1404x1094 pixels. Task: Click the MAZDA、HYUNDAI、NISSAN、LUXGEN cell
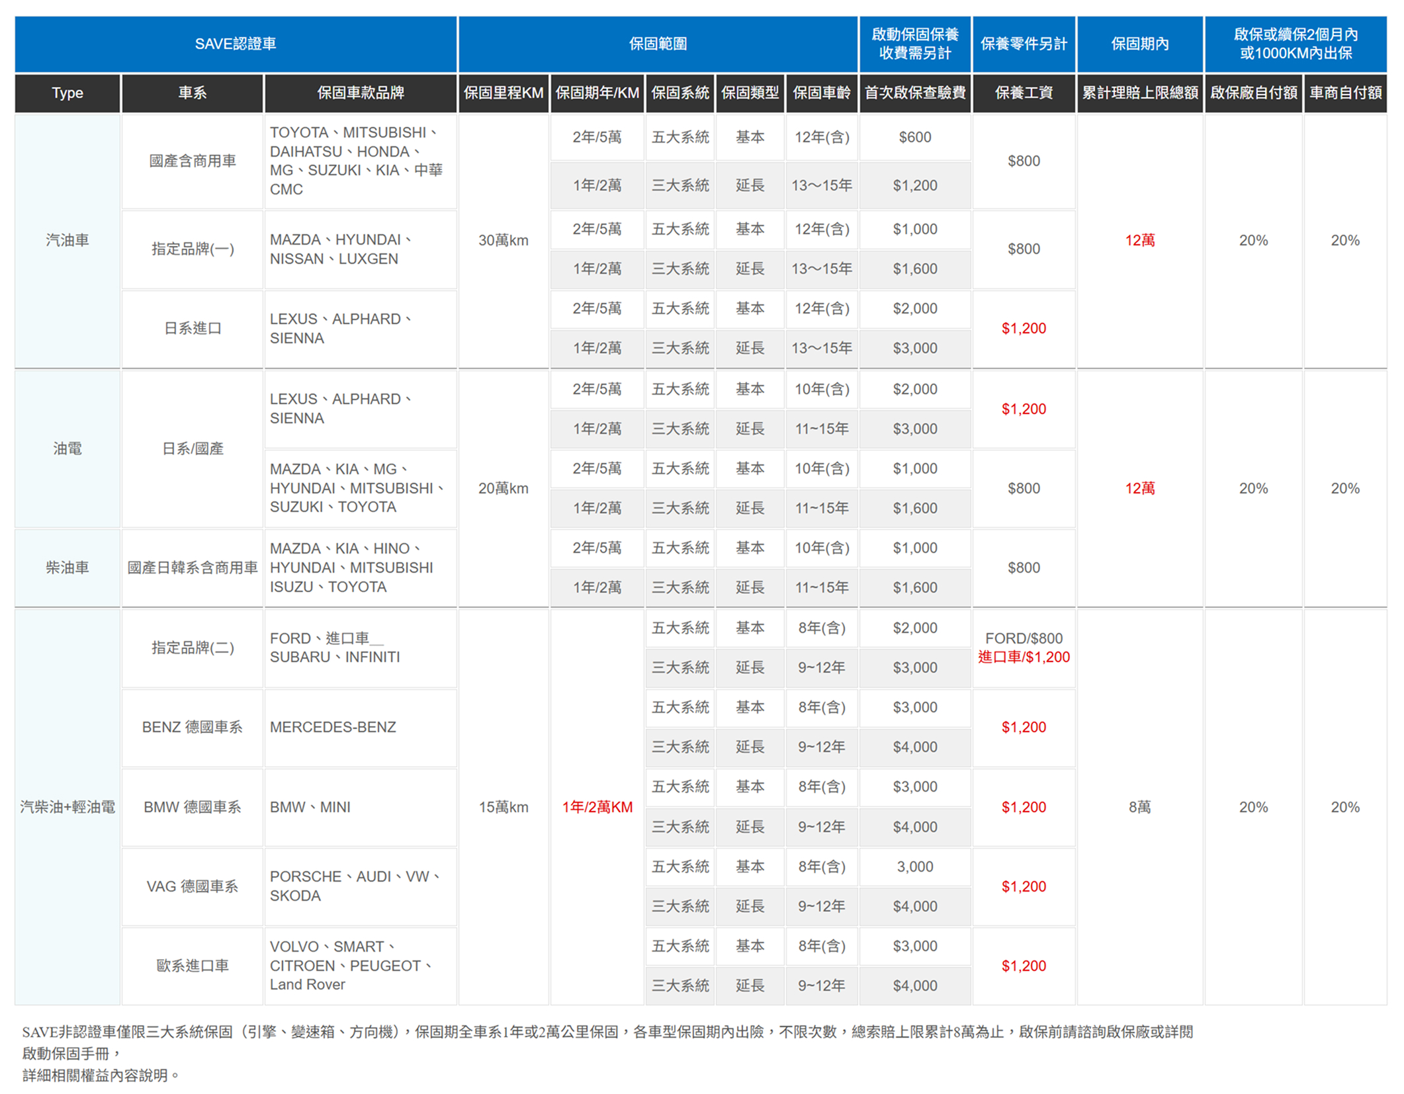point(361,249)
